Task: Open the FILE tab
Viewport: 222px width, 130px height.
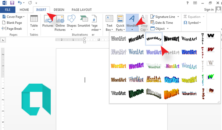Action: (8, 10)
